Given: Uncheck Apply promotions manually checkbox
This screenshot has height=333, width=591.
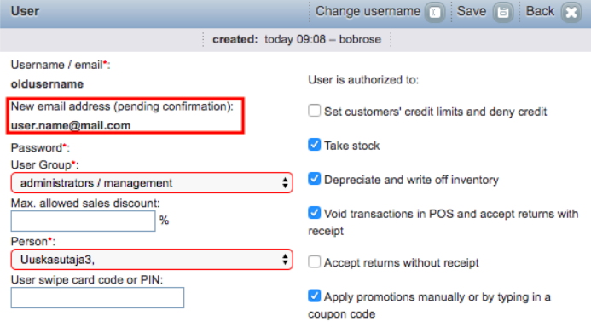Looking at the screenshot, I should pos(315,296).
